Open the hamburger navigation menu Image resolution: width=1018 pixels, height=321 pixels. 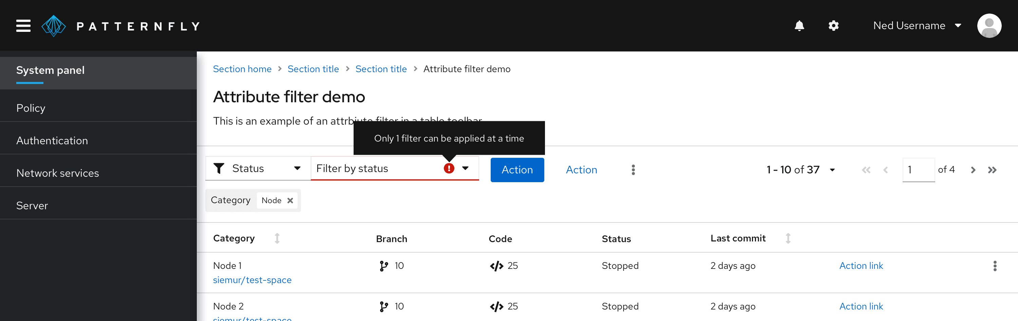point(23,26)
